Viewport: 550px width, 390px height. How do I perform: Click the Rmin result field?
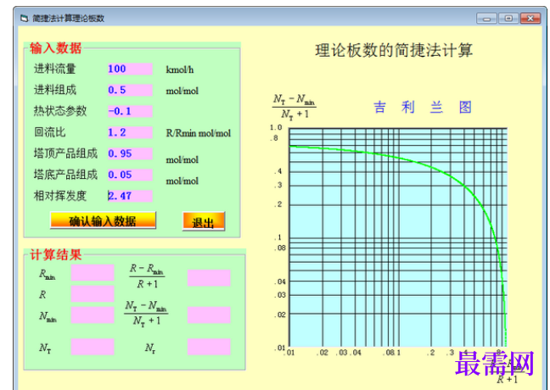pos(93,273)
